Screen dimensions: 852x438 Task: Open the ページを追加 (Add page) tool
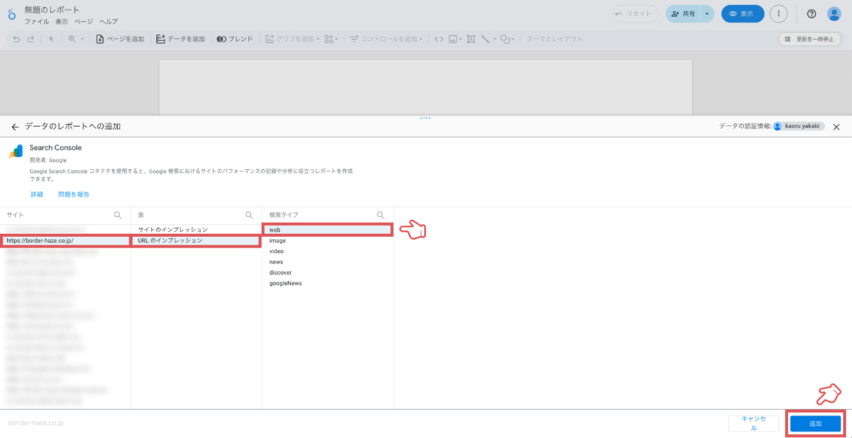(120, 38)
